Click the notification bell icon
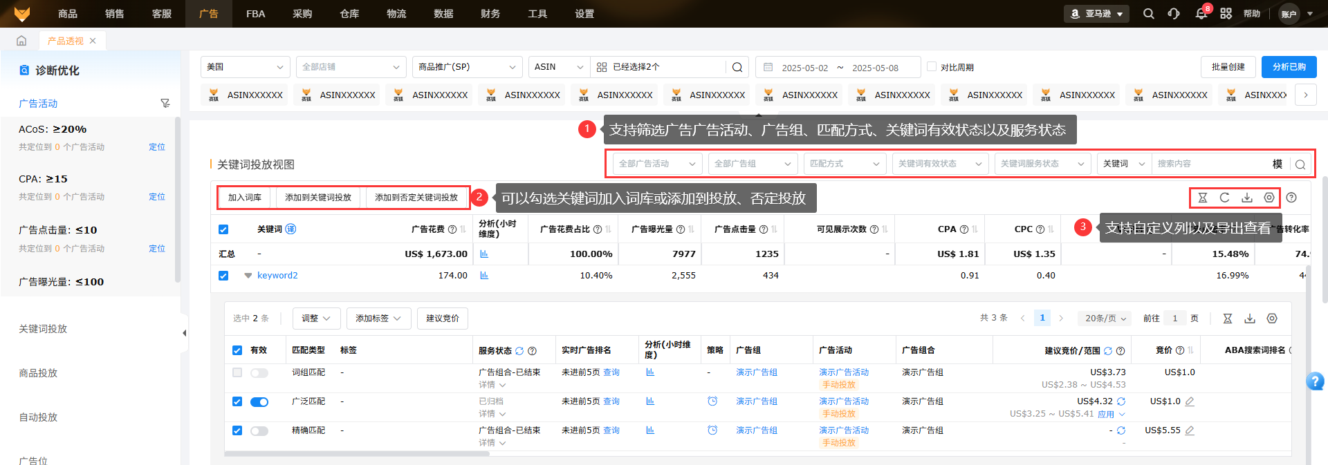This screenshot has height=465, width=1328. pyautogui.click(x=1201, y=14)
